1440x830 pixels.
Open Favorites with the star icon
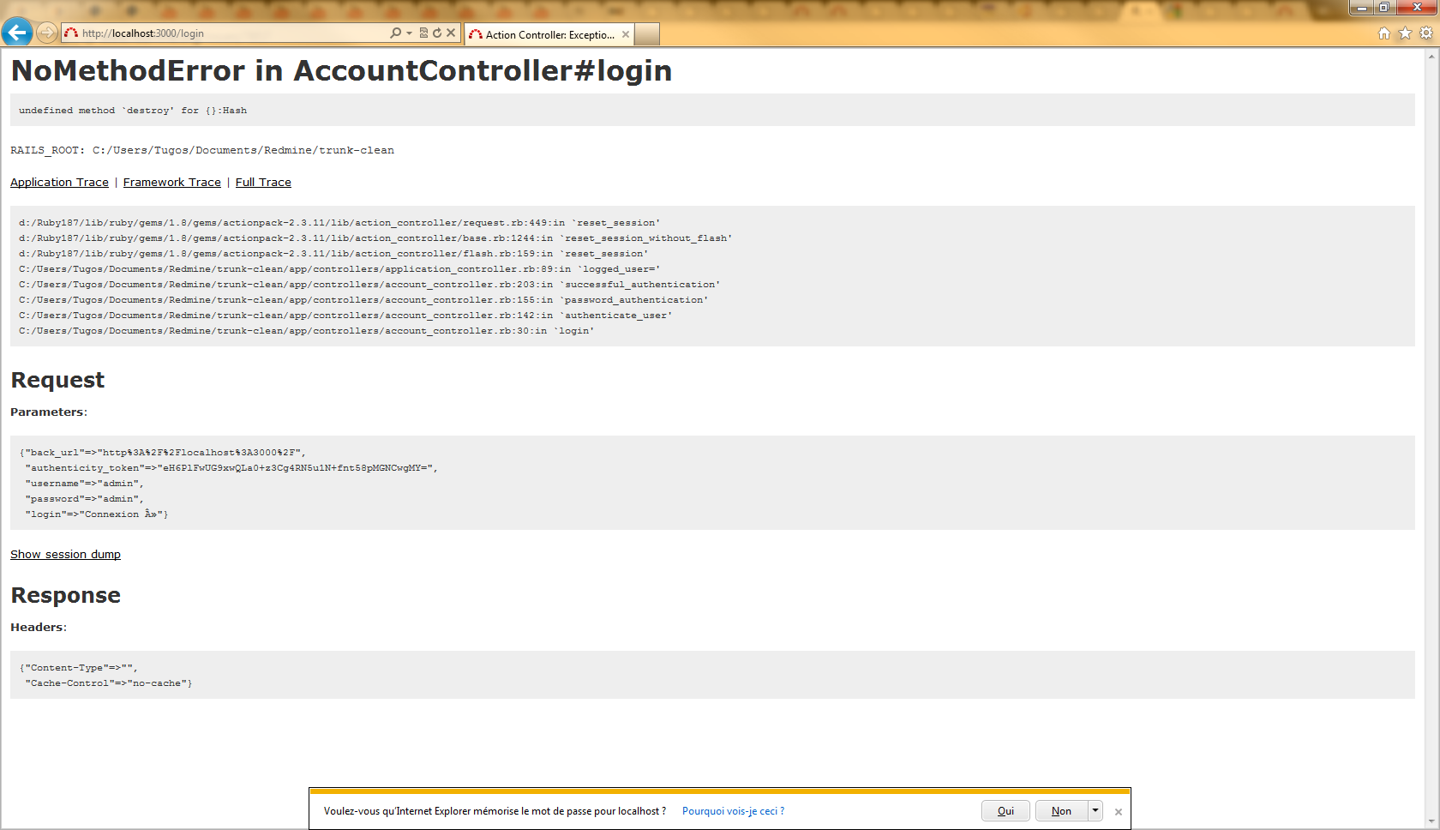pyautogui.click(x=1405, y=33)
